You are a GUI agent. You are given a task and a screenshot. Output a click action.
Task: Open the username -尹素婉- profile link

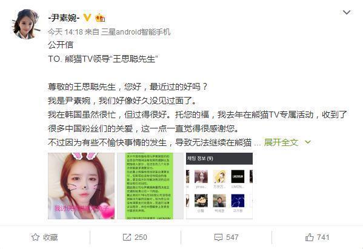point(64,18)
